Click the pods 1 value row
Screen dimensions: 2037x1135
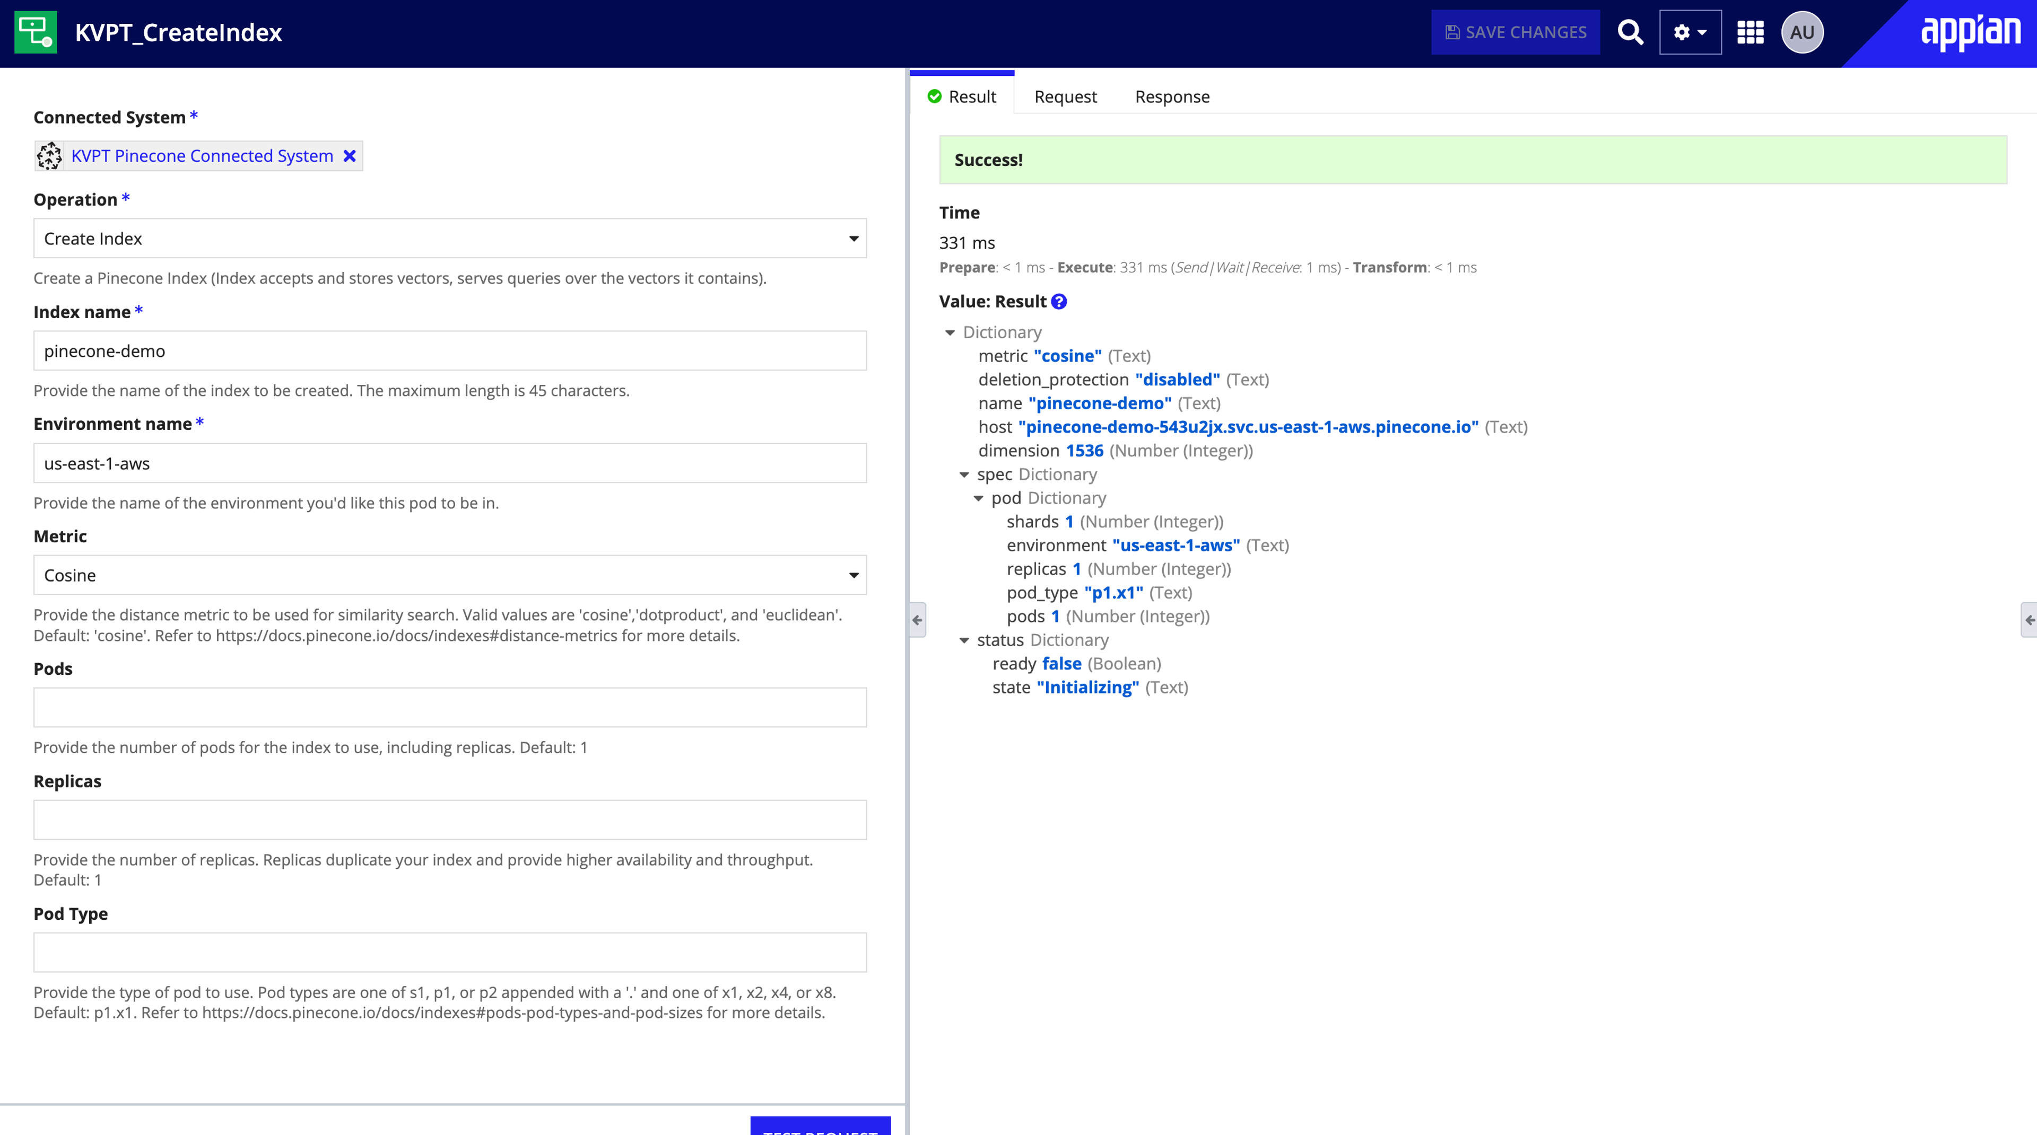pyautogui.click(x=1108, y=617)
